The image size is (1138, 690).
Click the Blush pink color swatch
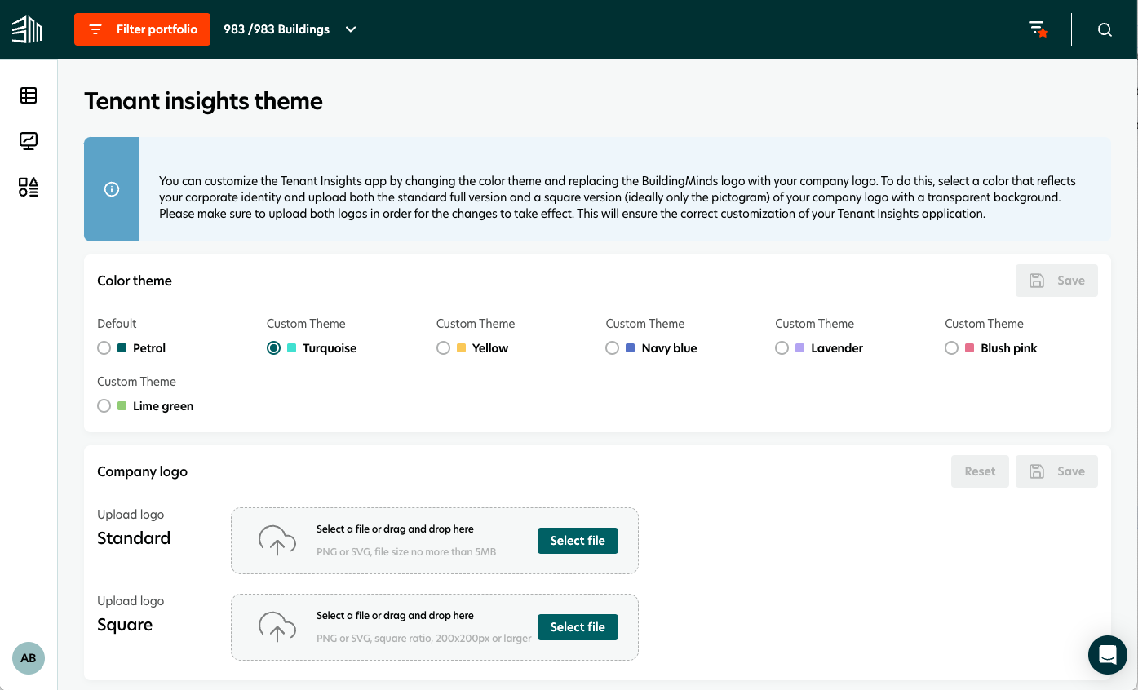(x=970, y=348)
